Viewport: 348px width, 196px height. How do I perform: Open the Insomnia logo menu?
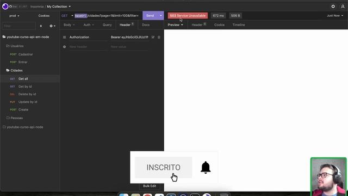click(x=5, y=7)
